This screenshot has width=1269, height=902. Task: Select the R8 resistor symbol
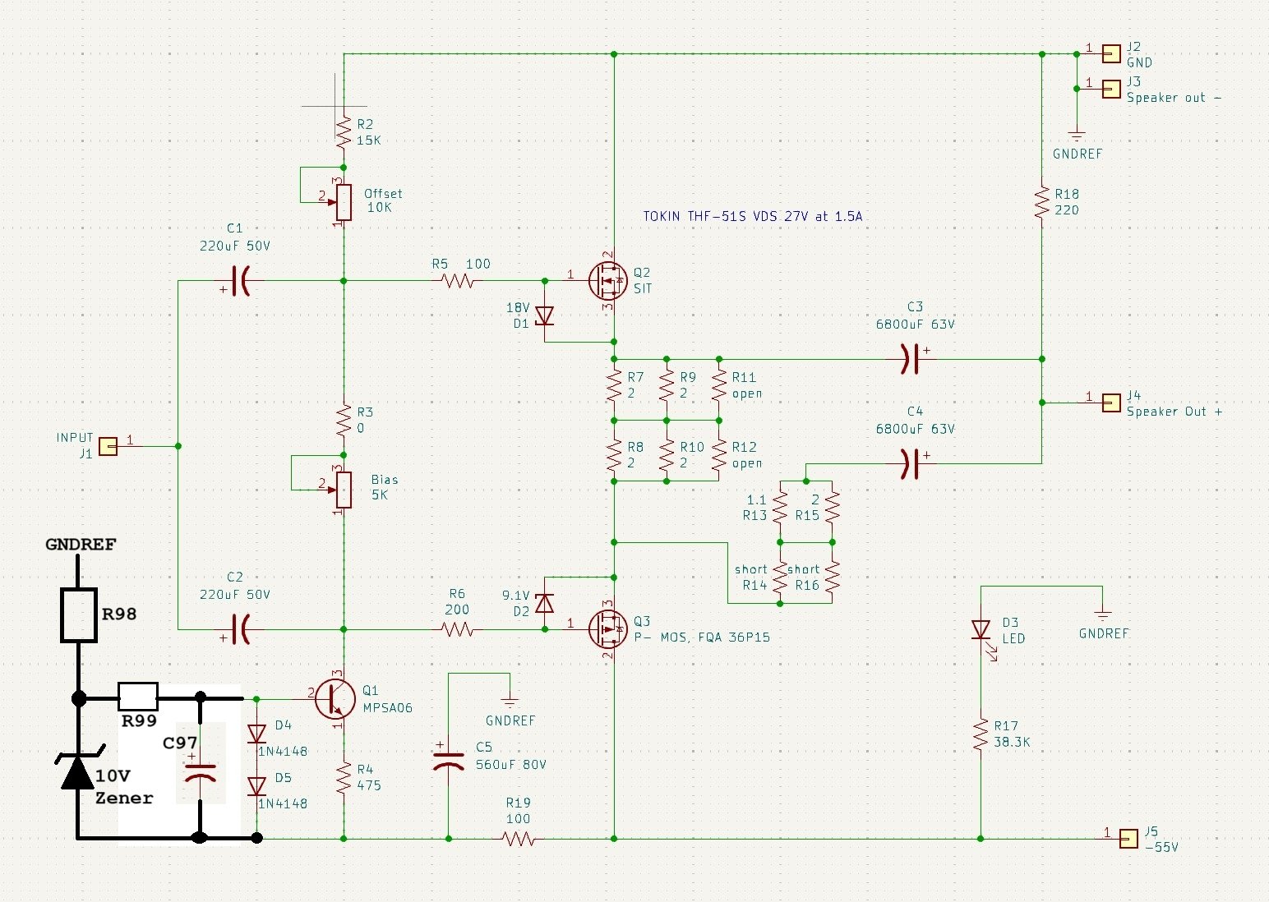point(614,455)
